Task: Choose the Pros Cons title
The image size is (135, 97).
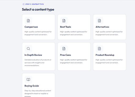Action: point(65,55)
